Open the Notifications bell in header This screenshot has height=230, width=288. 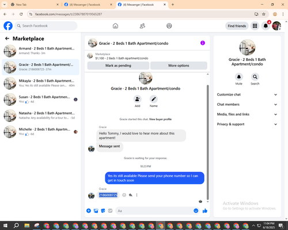tap(266, 26)
